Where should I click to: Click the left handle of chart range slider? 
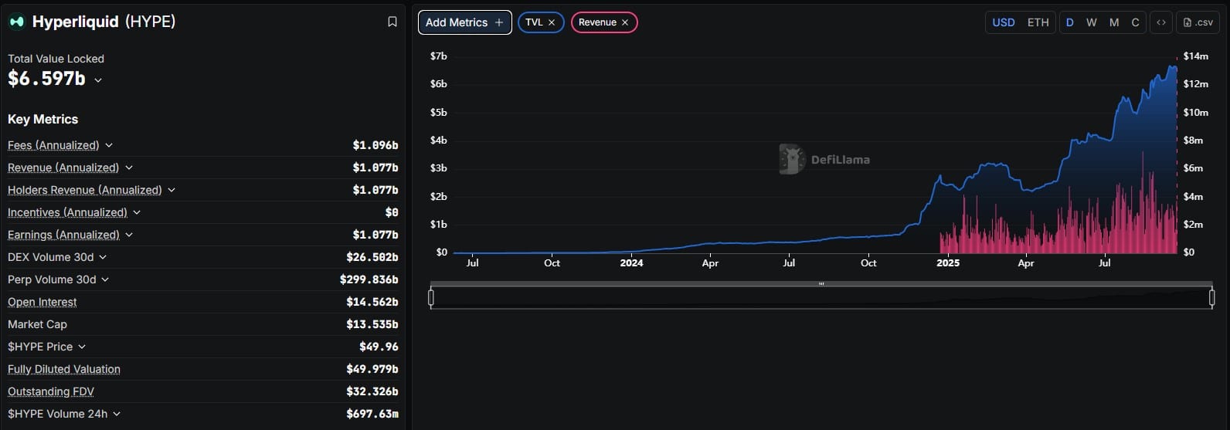pyautogui.click(x=431, y=297)
